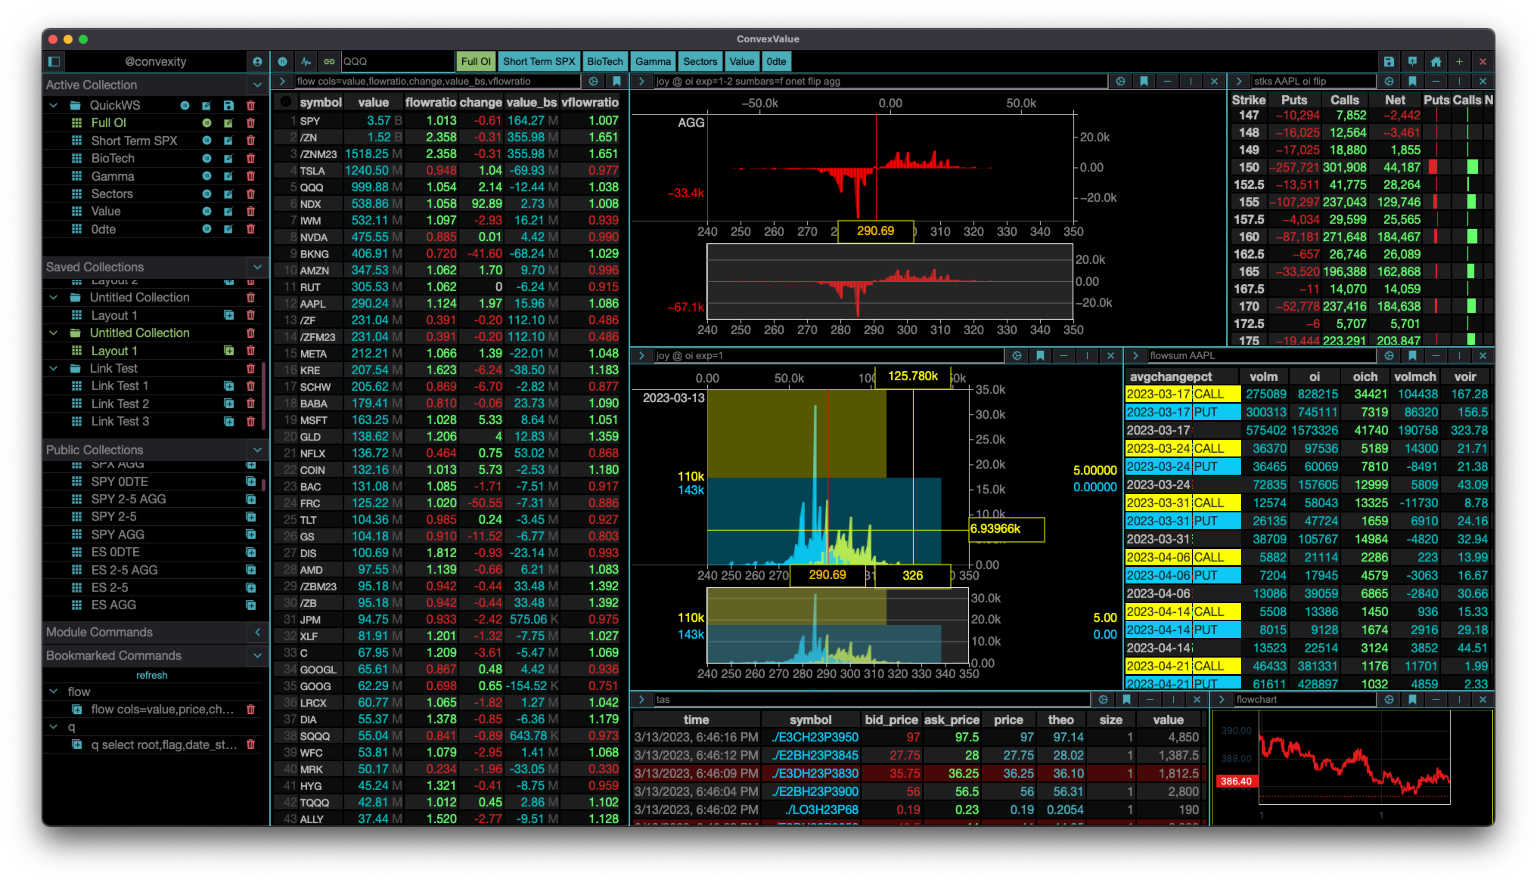Viewport: 1537px width, 882px height.
Task: Expand the Module Commands section
Action: point(257,632)
